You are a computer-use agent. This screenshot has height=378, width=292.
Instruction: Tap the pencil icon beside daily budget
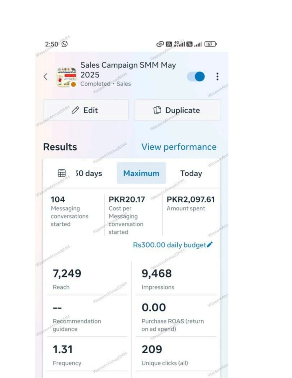(x=210, y=244)
